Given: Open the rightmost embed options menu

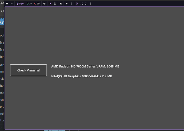Looking at the screenshot, I should click(x=91, y=4).
